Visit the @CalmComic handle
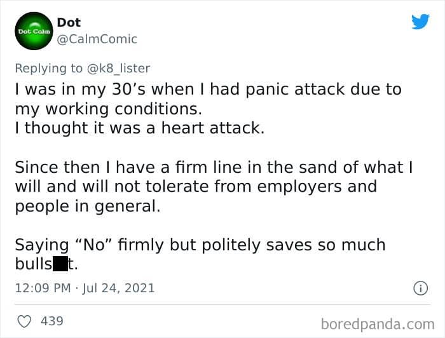This screenshot has width=445, height=338. tap(97, 39)
